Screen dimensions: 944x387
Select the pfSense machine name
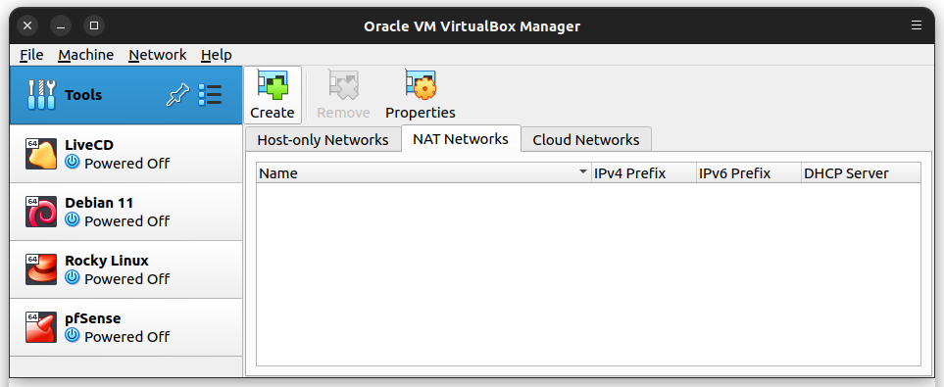click(93, 318)
